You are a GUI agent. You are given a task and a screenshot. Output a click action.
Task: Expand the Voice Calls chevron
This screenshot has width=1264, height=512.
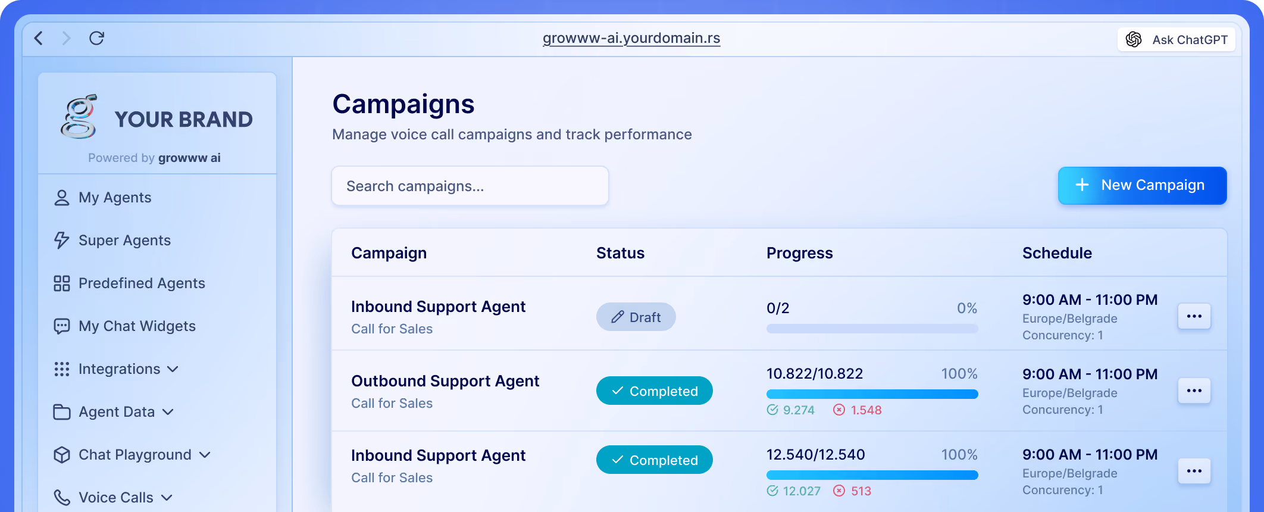tap(167, 498)
